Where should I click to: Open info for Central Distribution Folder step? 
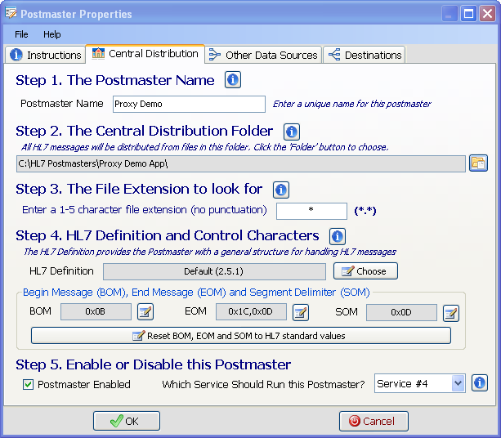pos(292,132)
